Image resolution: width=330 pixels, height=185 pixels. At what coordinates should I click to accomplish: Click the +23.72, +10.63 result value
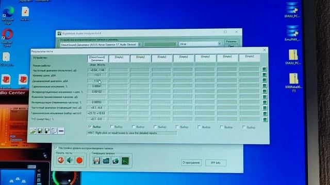click(96, 113)
